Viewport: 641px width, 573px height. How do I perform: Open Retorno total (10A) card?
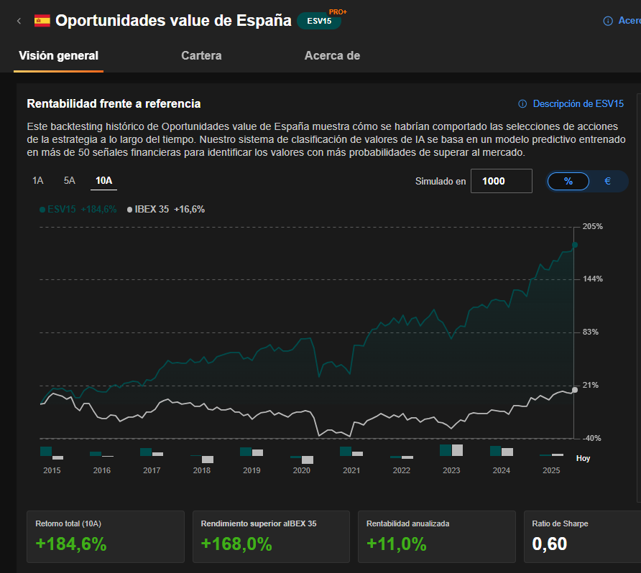tap(106, 536)
